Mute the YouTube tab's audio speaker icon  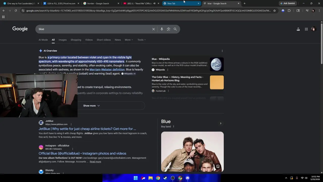coord(154,4)
